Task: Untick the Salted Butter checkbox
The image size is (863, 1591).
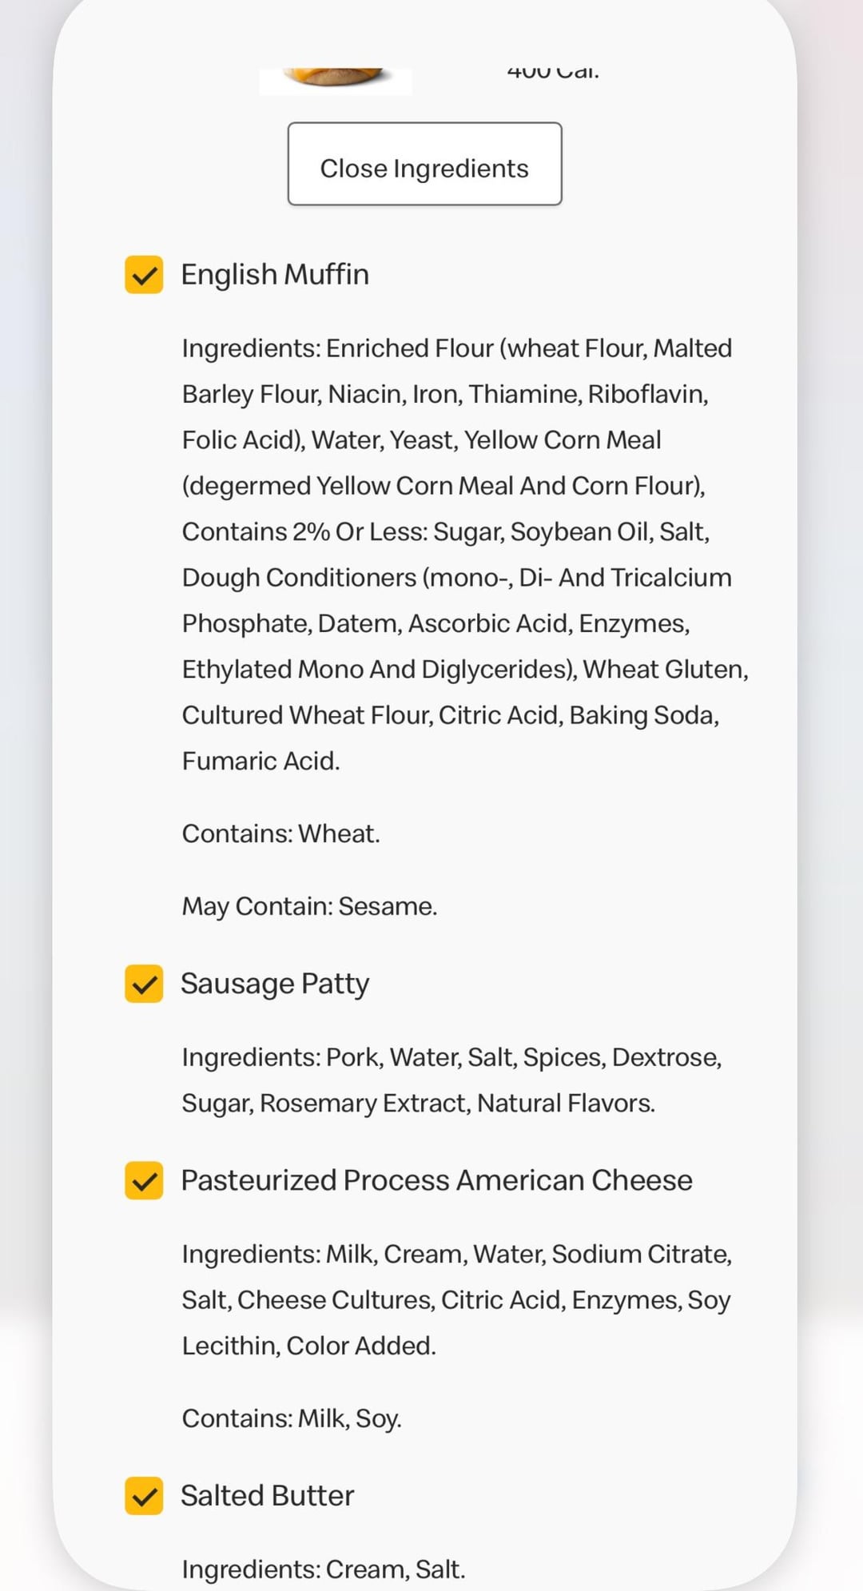Action: (144, 1496)
